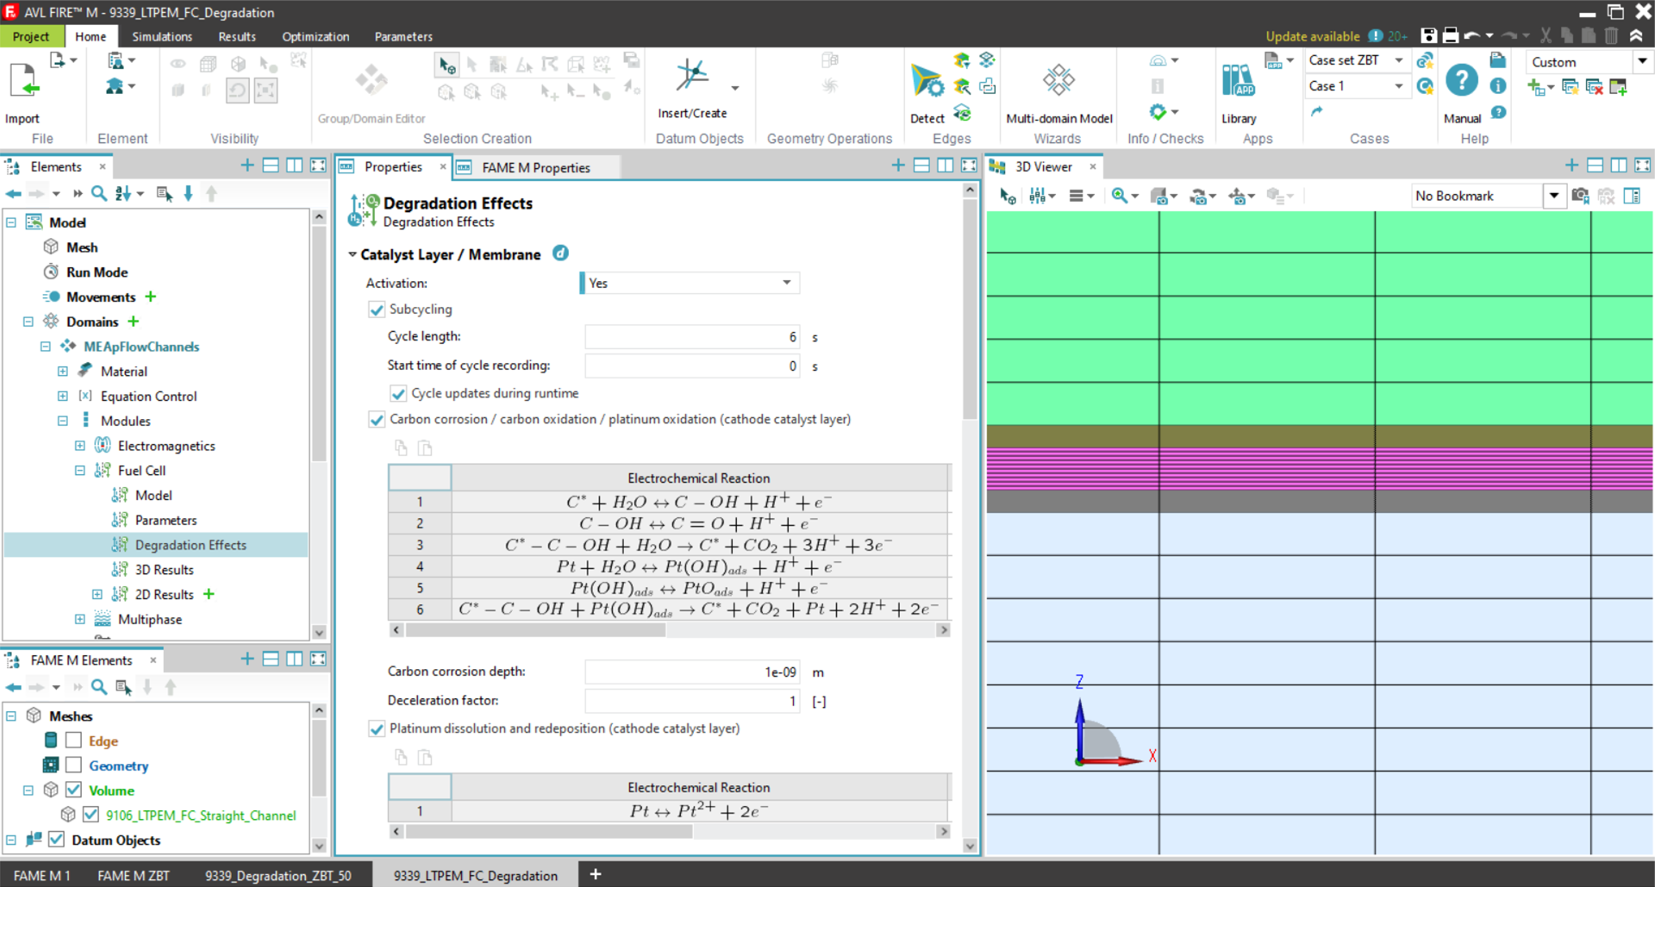Click the undo arrow in title bar
The image size is (1655, 931).
pos(1472,35)
